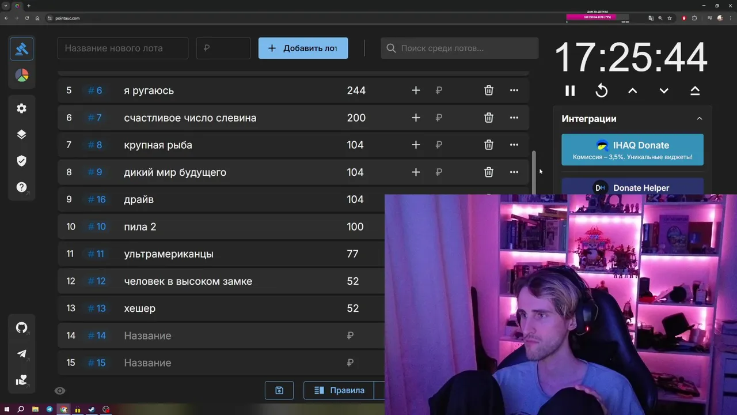This screenshot has height=415, width=737.
Task: Click amount 244 in 'я ругаюсь' row
Action: pyautogui.click(x=356, y=90)
